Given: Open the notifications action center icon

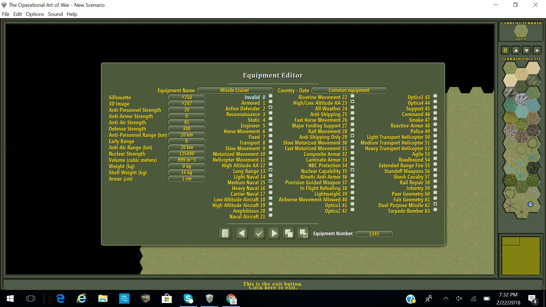Looking at the screenshot, I should (532, 299).
